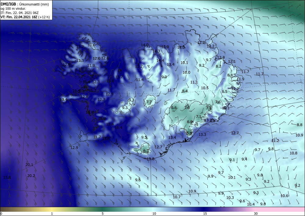Click the 7.7 value on the glacier
Screen dimensions: 305x216
pyautogui.click(x=149, y=102)
